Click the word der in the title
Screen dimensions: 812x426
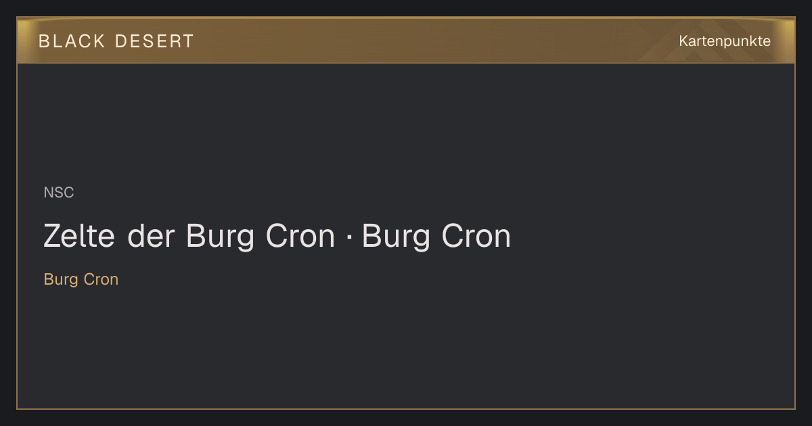tap(152, 236)
